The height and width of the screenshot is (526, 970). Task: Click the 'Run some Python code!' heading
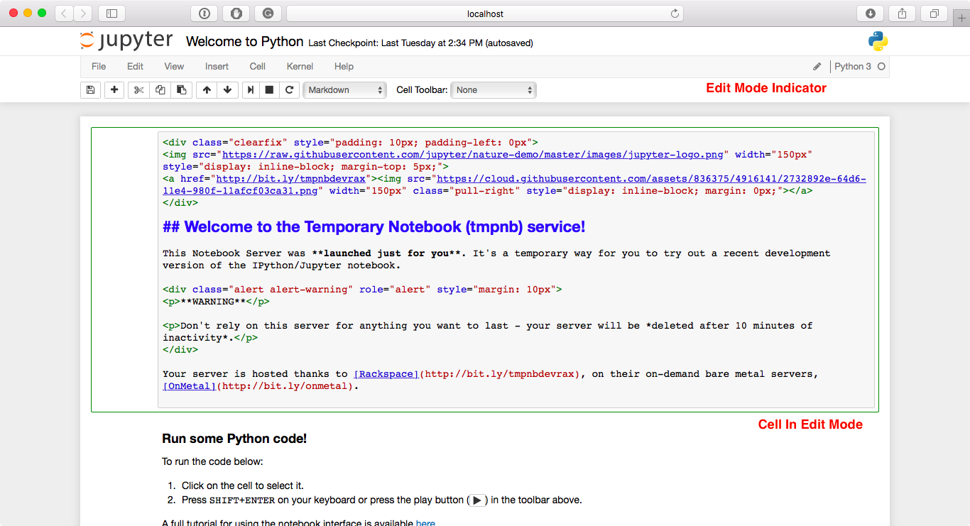point(234,439)
